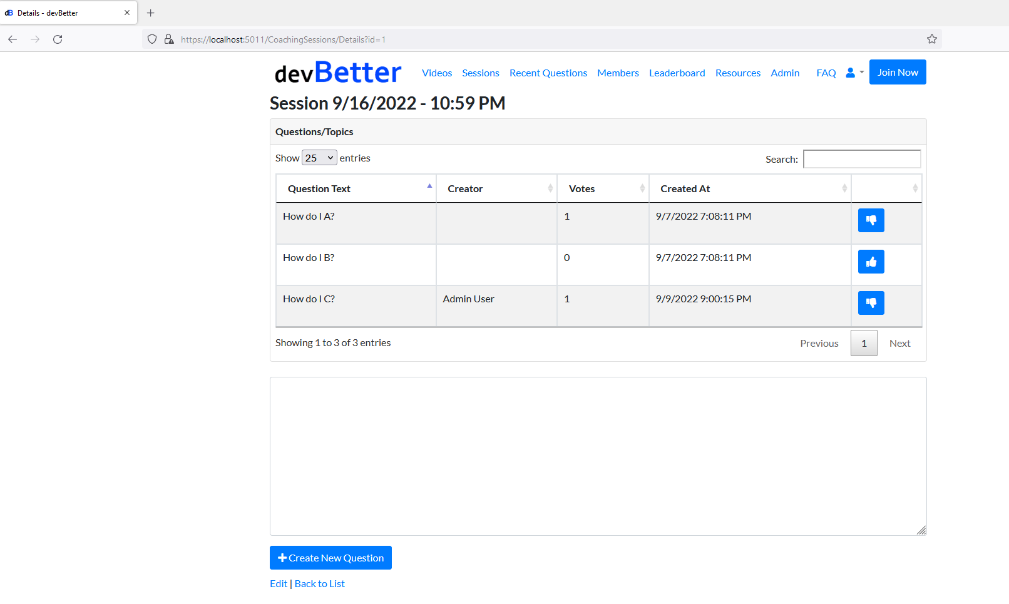Open the Recent Questions section
Screen dimensions: 1009x604
tap(548, 73)
